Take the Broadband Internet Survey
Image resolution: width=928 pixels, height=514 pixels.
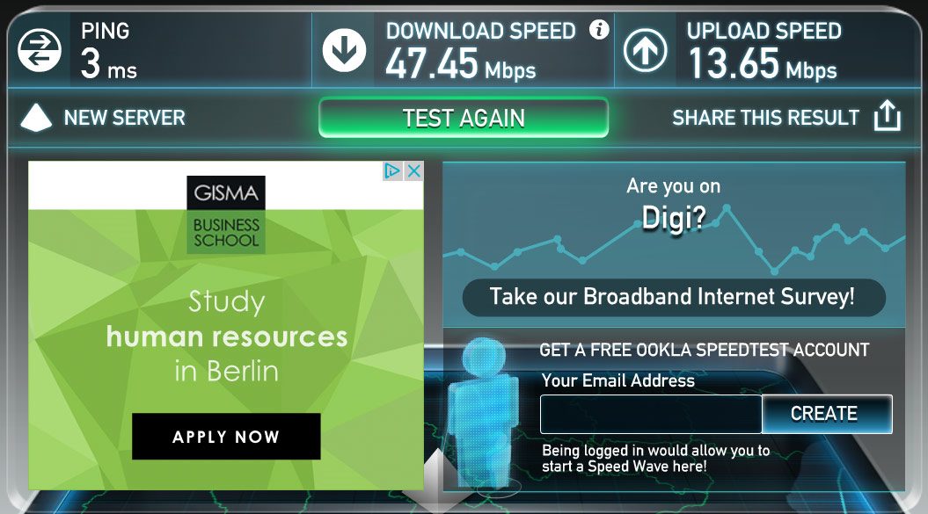[674, 297]
